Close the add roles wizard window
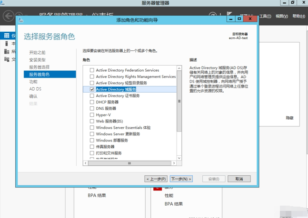The height and width of the screenshot is (218, 308). click(x=250, y=19)
